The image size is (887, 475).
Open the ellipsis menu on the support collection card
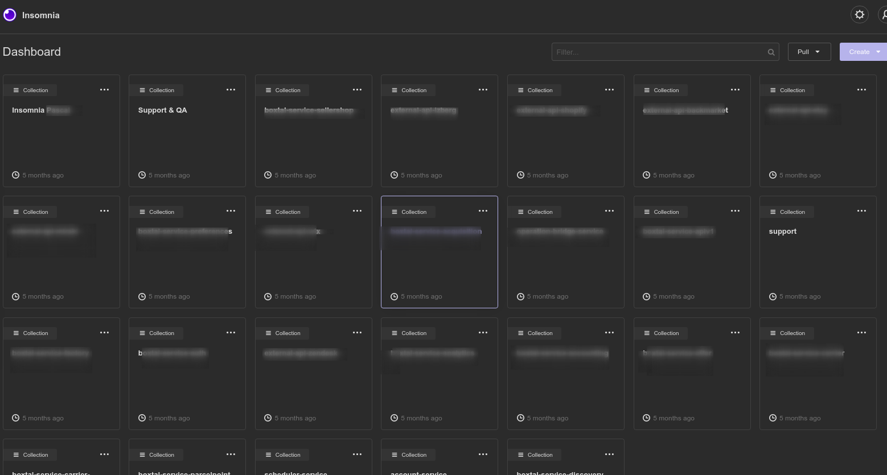861,210
